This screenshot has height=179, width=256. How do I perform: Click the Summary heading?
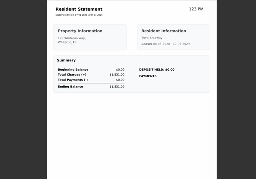[66, 60]
